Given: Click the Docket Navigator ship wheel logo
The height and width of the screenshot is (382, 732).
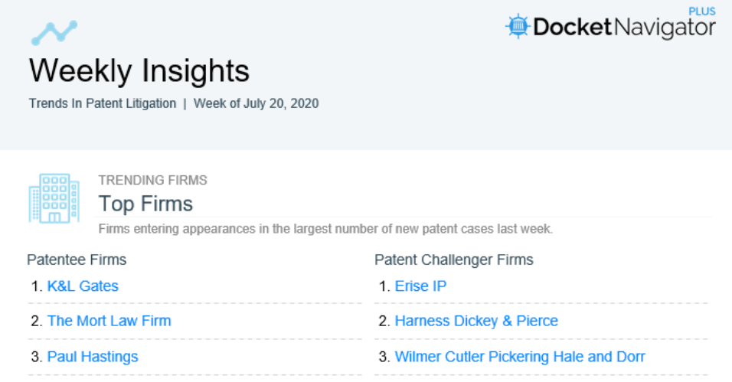Looking at the screenshot, I should point(518,27).
